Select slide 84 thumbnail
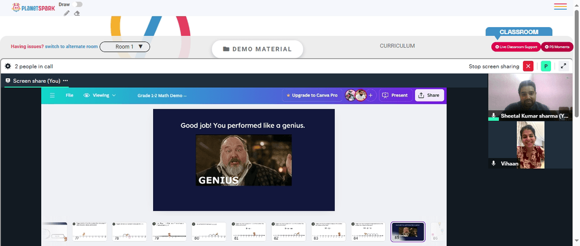Screen dimensions: 580x246 [368, 232]
